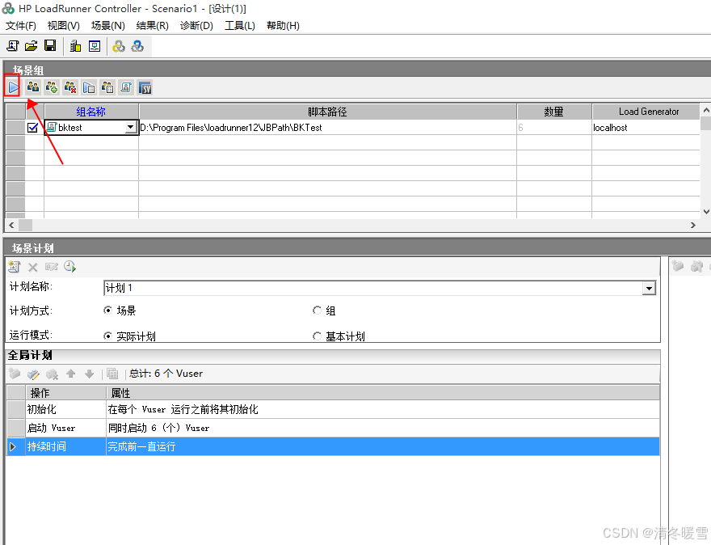Click the localhost Load Generator cell

(646, 128)
